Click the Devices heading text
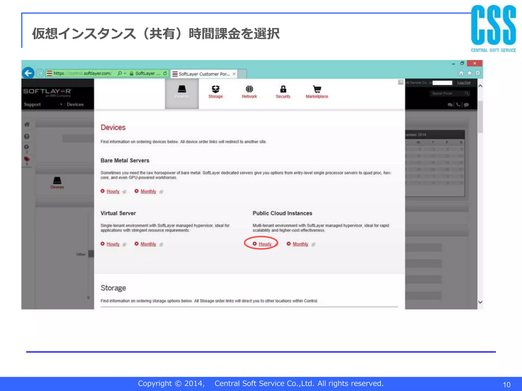This screenshot has height=391, width=522. point(113,127)
